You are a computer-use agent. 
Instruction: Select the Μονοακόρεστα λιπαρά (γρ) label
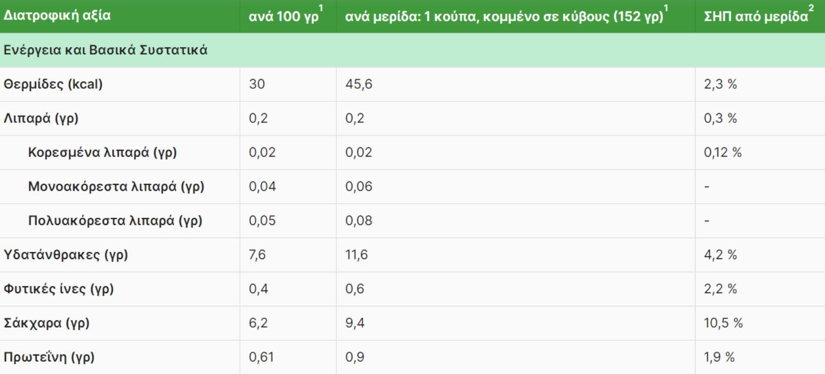point(116,187)
